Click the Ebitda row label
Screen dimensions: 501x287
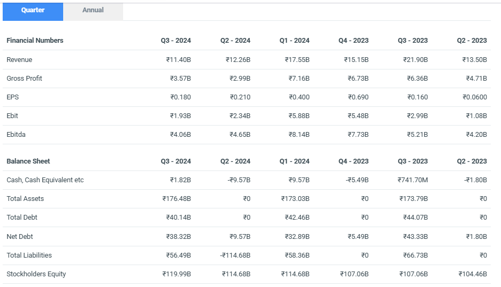pos(16,135)
